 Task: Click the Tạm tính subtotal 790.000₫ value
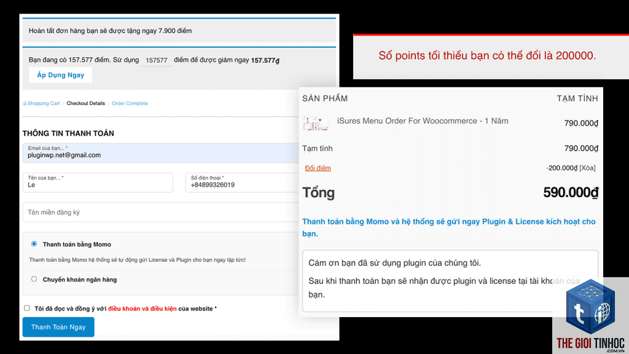581,149
